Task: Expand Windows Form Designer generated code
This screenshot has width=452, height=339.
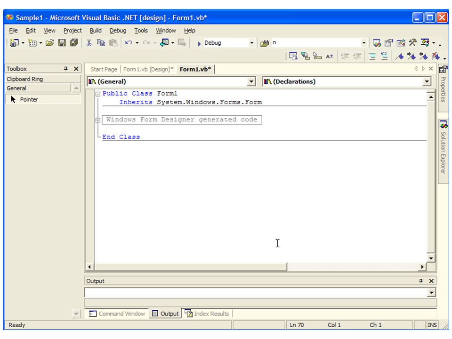Action: point(98,120)
